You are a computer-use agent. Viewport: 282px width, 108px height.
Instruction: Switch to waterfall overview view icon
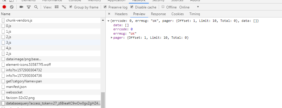click(64, 7)
